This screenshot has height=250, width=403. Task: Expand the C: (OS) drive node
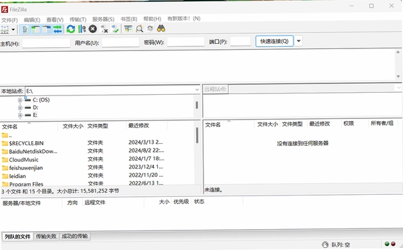pos(20,100)
